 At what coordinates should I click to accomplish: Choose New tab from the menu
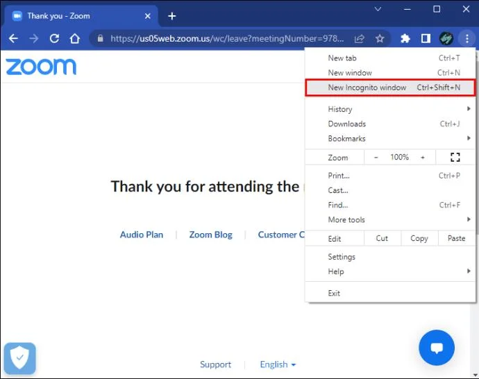pyautogui.click(x=390, y=58)
